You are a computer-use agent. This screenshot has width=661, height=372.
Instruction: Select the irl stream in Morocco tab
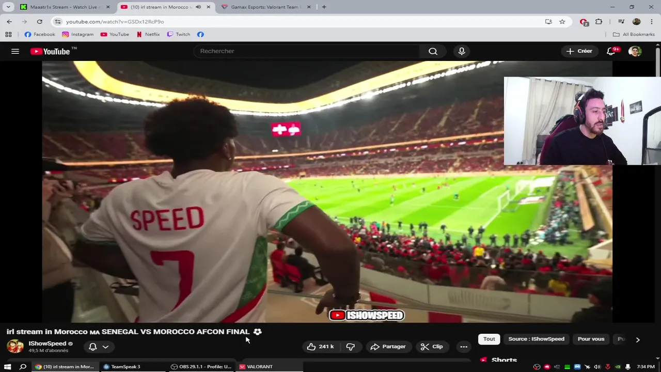pos(166,7)
